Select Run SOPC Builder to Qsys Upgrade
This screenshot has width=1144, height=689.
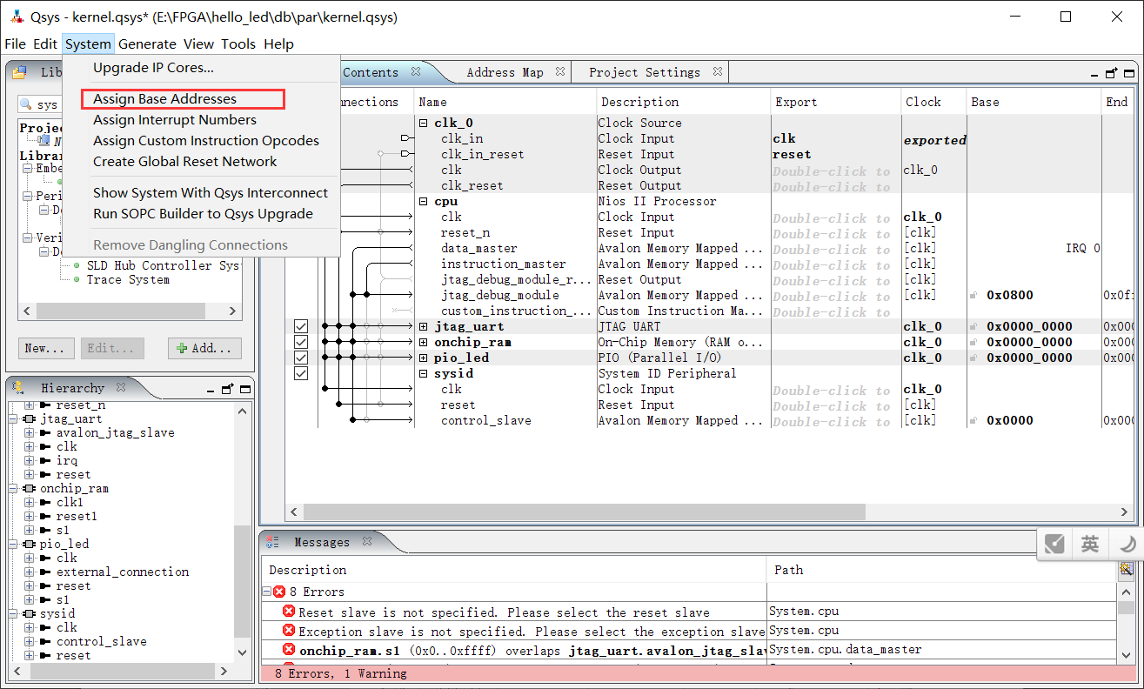click(203, 214)
